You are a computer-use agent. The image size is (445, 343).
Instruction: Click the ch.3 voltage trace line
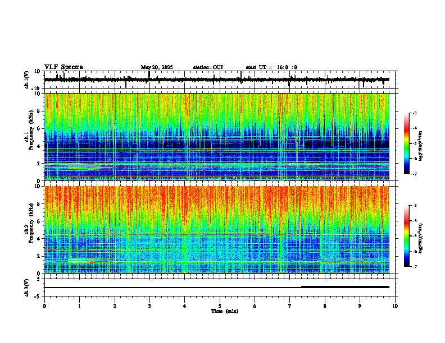point(217,288)
